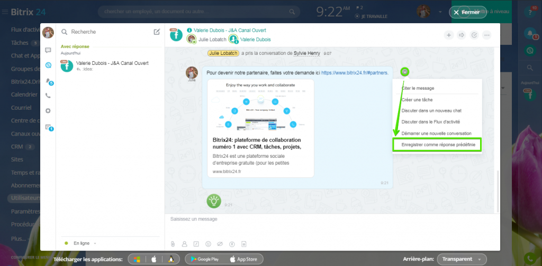The image size is (542, 266).
Task: Click Sylvie Henry name in system message
Action: (306, 53)
